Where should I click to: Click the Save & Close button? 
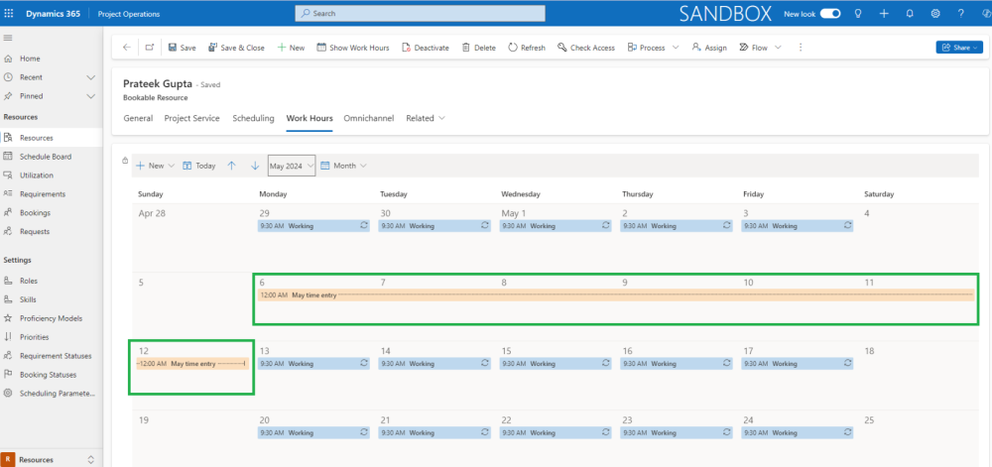point(235,48)
